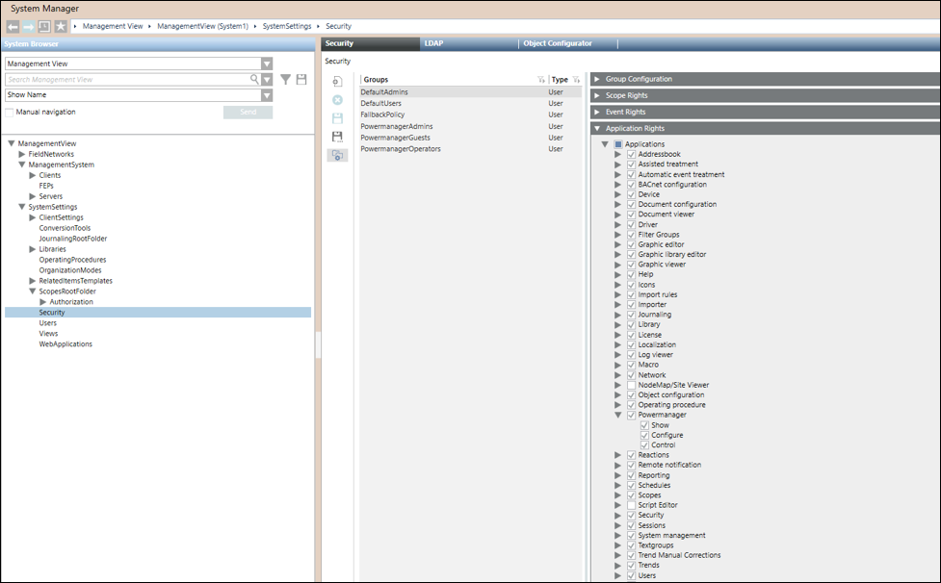
Task: Open the Management View dropdown
Action: click(267, 63)
